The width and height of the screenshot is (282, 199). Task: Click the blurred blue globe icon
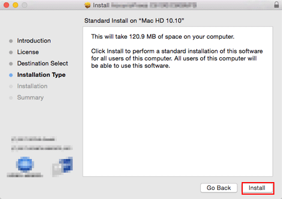pos(25,164)
